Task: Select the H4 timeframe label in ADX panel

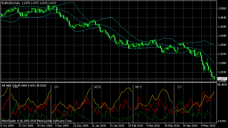Action: pyautogui.click(x=15, y=87)
